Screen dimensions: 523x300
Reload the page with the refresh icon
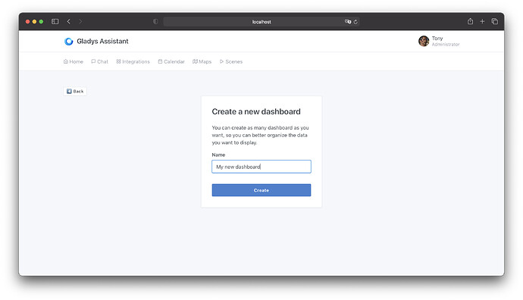coord(355,22)
